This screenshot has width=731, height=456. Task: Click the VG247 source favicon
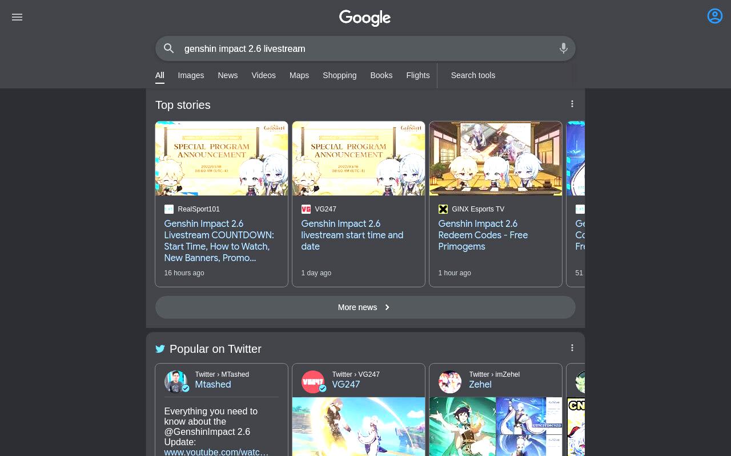pos(306,209)
